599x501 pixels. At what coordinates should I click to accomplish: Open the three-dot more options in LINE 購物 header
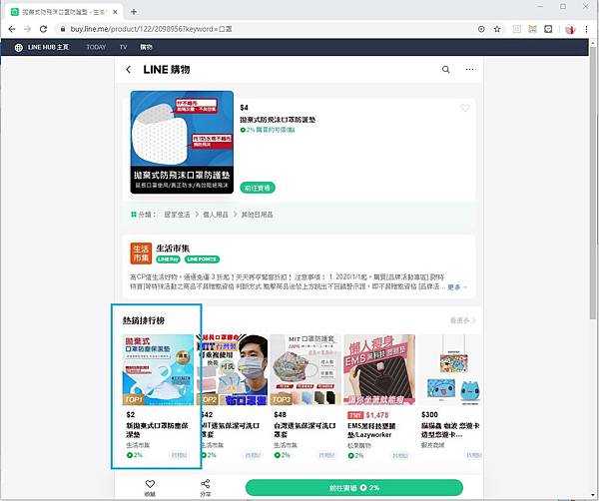(x=469, y=70)
